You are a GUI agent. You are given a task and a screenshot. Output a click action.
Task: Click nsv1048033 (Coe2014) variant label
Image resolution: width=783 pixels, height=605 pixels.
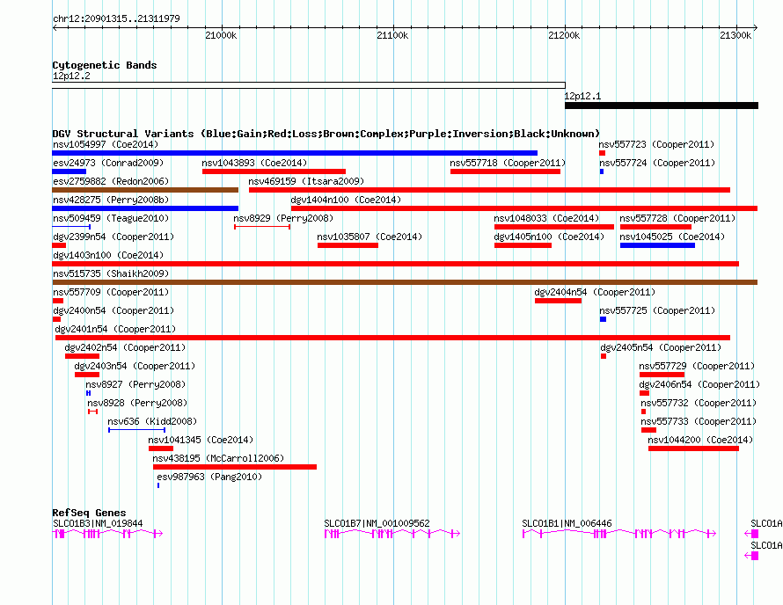click(x=546, y=218)
